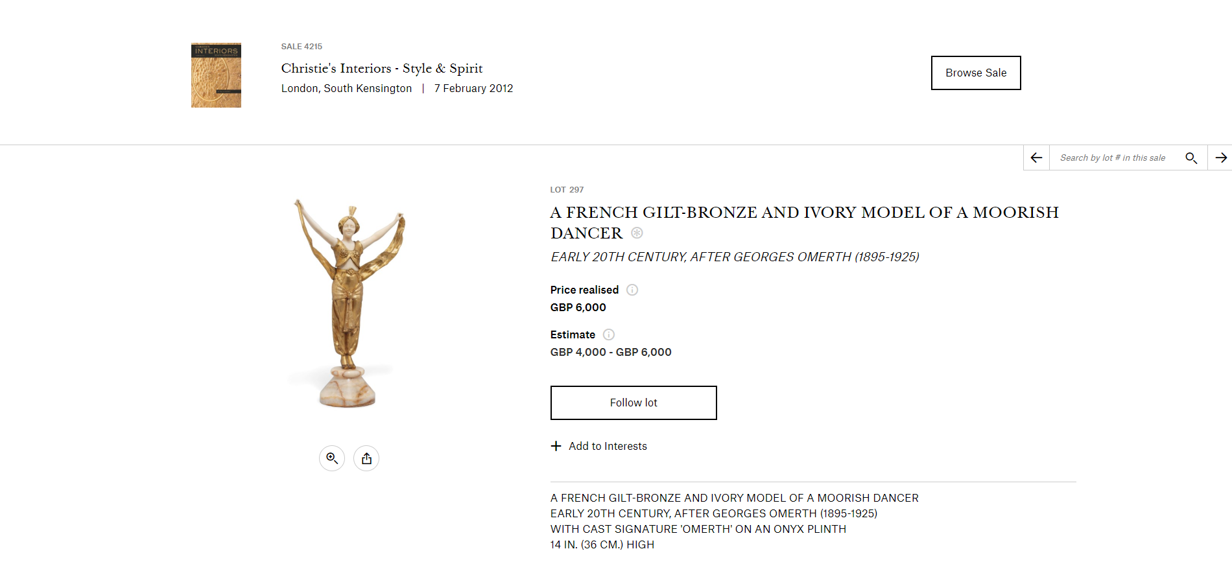Click the Add to Interests text
This screenshot has height=573, width=1232.
tap(608, 446)
